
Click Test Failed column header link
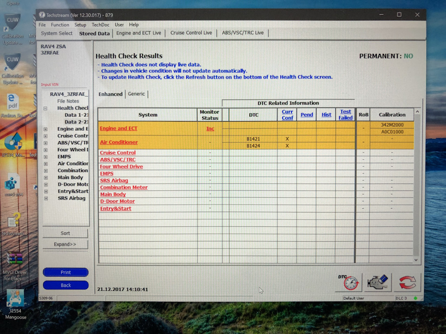click(x=345, y=115)
